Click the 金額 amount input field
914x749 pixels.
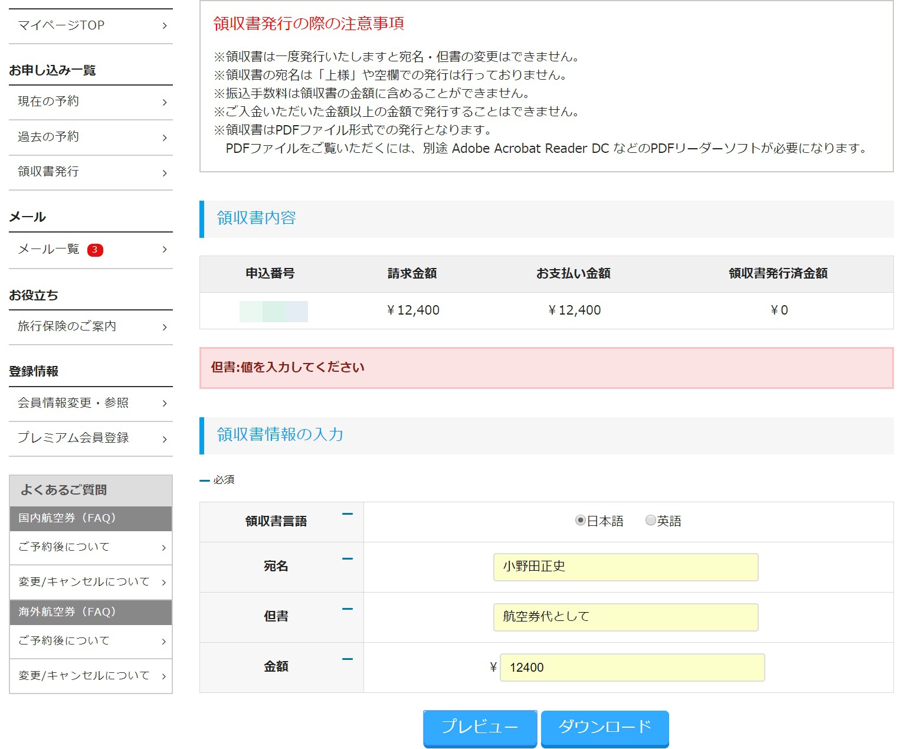pyautogui.click(x=632, y=668)
